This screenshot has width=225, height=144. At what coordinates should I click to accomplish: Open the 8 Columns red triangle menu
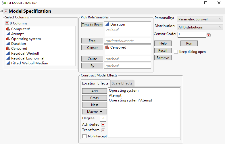(x=7, y=23)
